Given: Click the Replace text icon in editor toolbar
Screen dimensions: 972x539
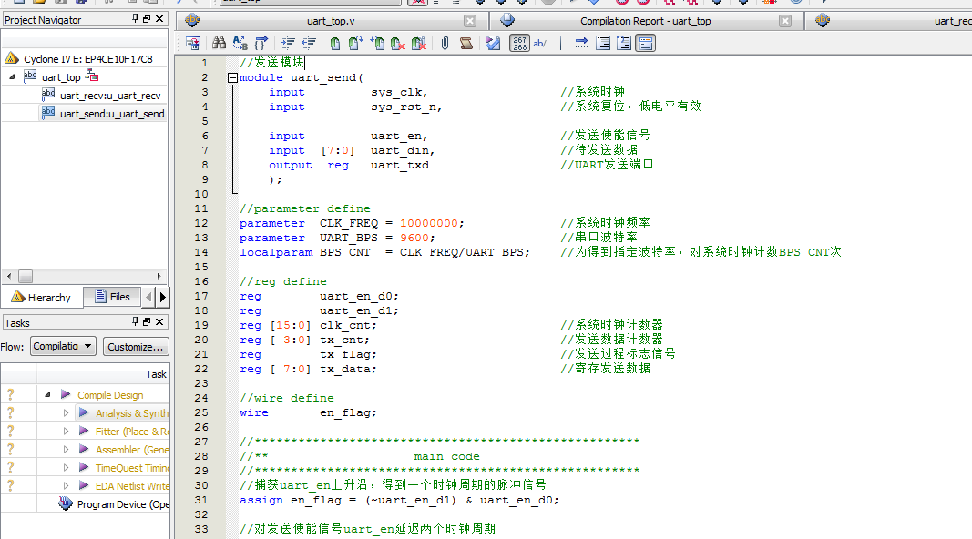Looking at the screenshot, I should click(x=240, y=43).
